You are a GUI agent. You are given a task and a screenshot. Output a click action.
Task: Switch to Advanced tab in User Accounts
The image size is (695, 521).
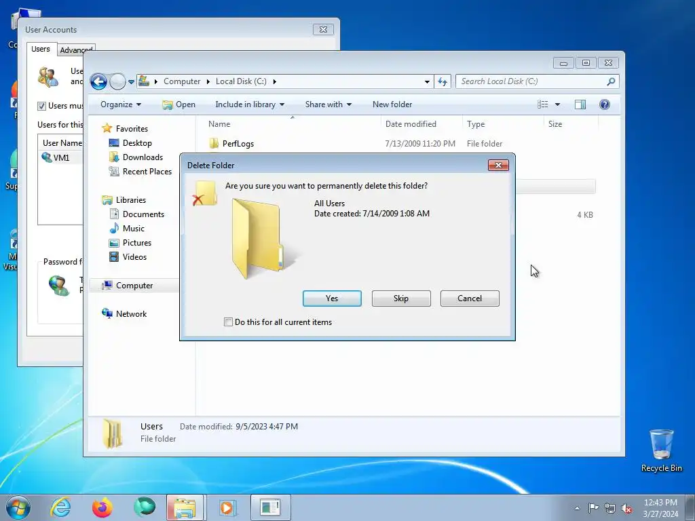[x=76, y=50]
